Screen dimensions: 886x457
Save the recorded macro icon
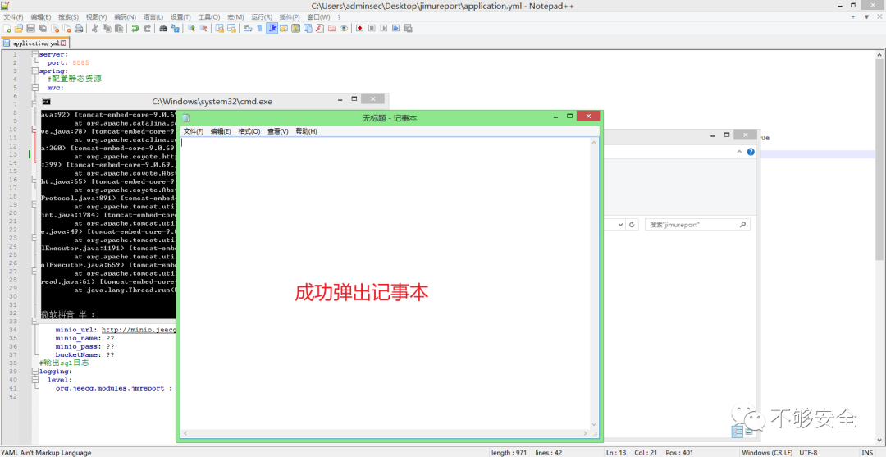[x=408, y=28]
